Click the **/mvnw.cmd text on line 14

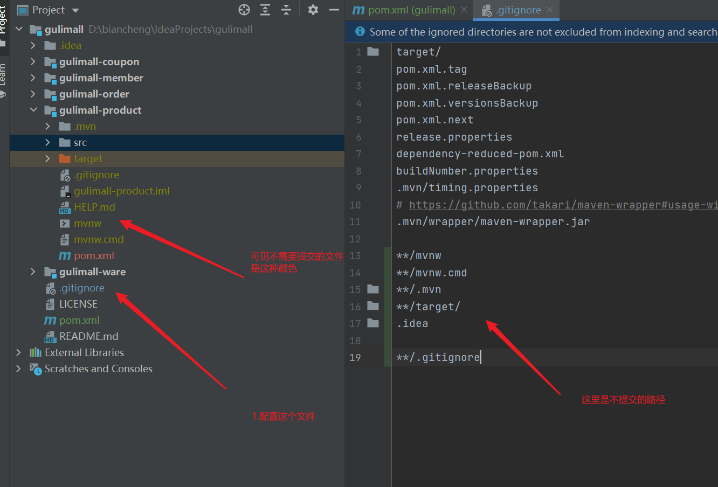click(431, 273)
